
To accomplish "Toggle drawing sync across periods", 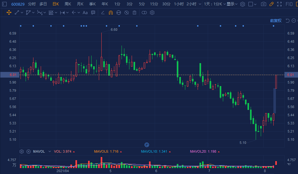I will tap(119, 13).
